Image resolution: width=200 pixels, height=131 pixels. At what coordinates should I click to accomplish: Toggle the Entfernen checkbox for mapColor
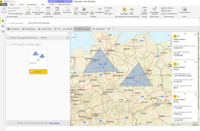(31, 72)
